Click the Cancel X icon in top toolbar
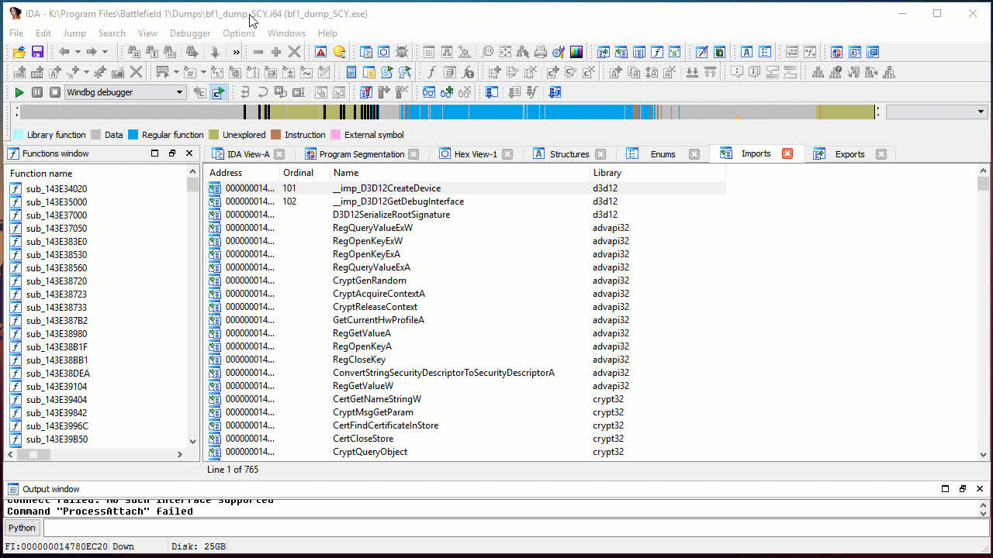The height and width of the screenshot is (558, 993). 294,52
